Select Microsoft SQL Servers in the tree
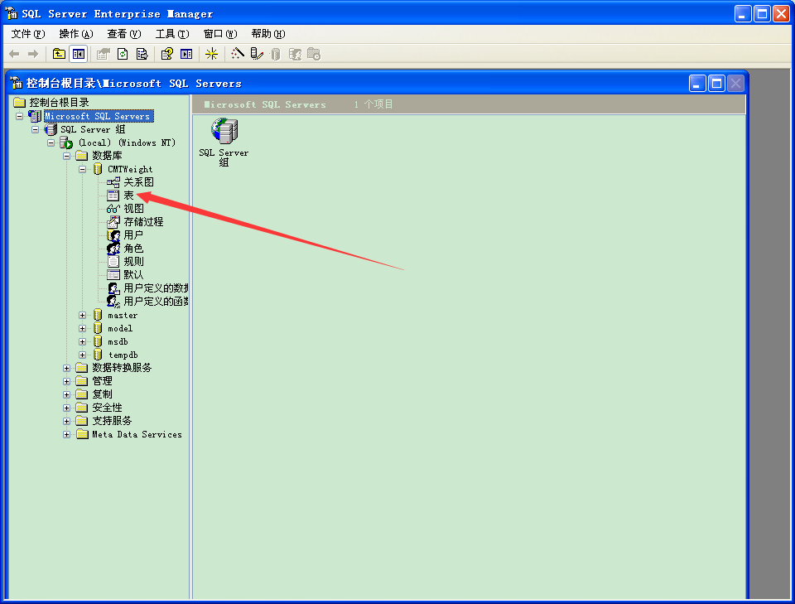Viewport: 795px width, 604px height. click(98, 116)
